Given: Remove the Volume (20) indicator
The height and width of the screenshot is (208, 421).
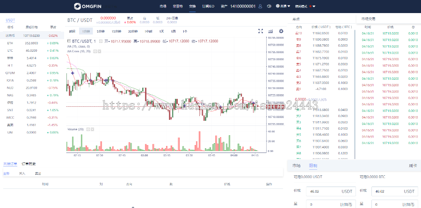Looking at the screenshot, I should (92, 129).
